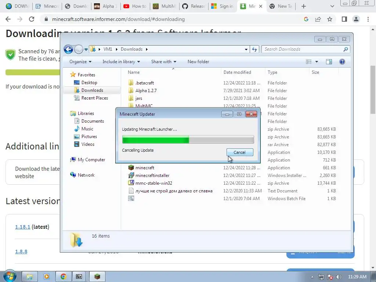Open Chrome profile avatar
Screen dimensions: 376x282
pos(356,19)
